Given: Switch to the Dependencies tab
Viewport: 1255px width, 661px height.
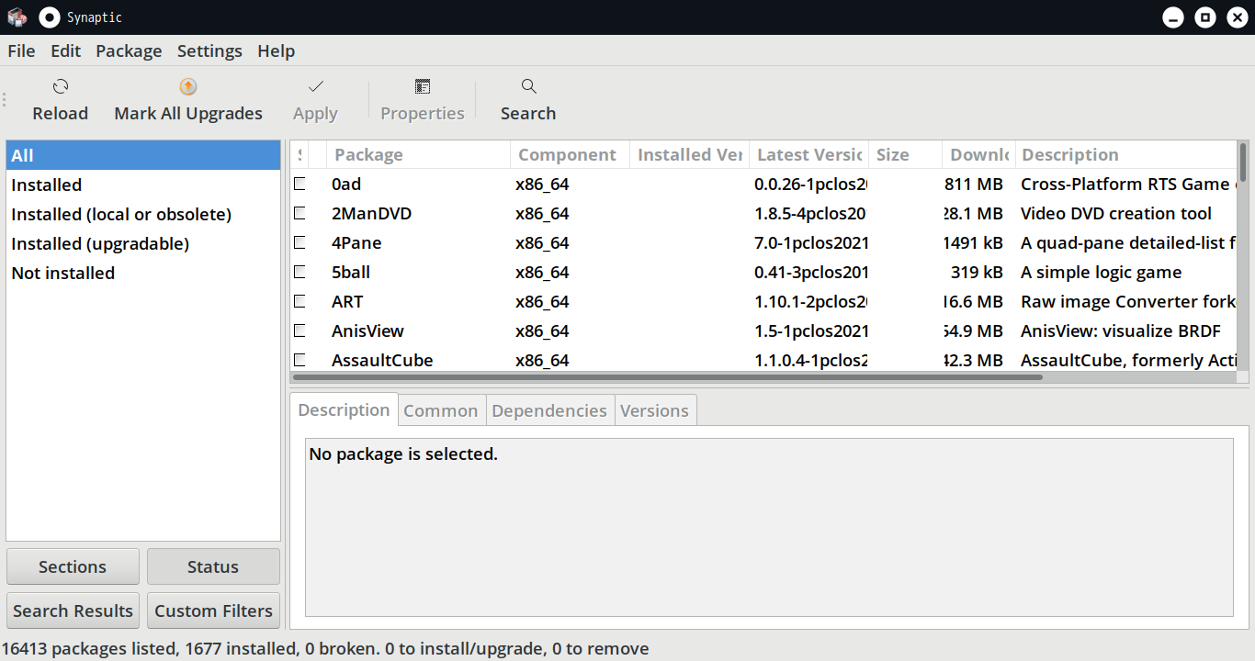Looking at the screenshot, I should (x=549, y=410).
